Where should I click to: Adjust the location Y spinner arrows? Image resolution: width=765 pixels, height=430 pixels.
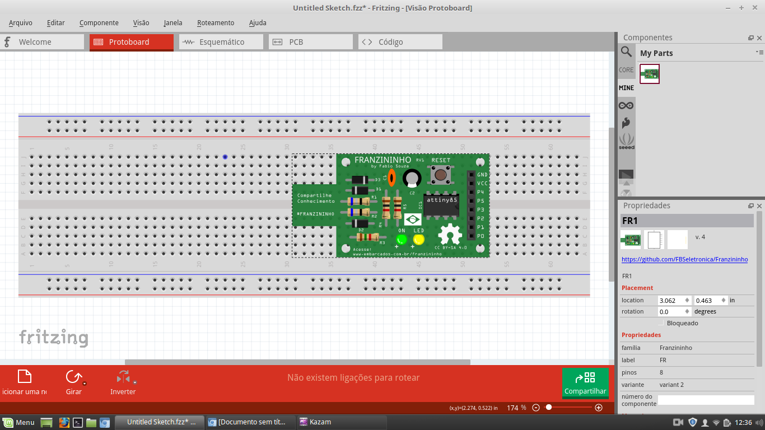(723, 301)
